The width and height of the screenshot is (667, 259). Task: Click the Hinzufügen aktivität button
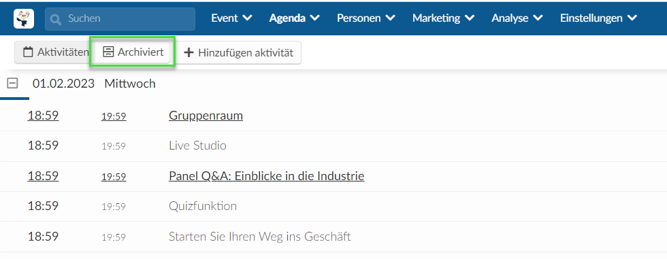point(239,52)
